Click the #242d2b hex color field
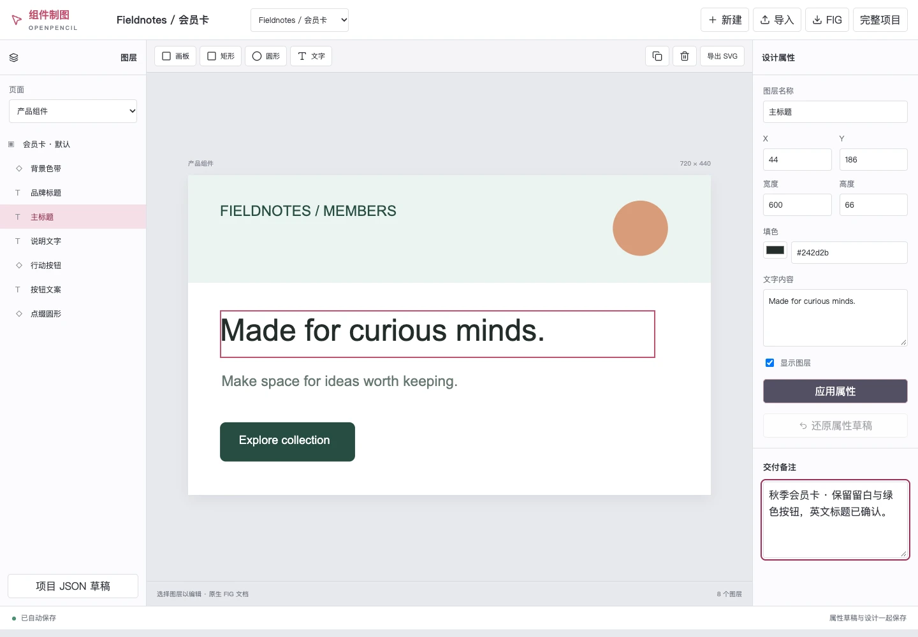 (849, 252)
